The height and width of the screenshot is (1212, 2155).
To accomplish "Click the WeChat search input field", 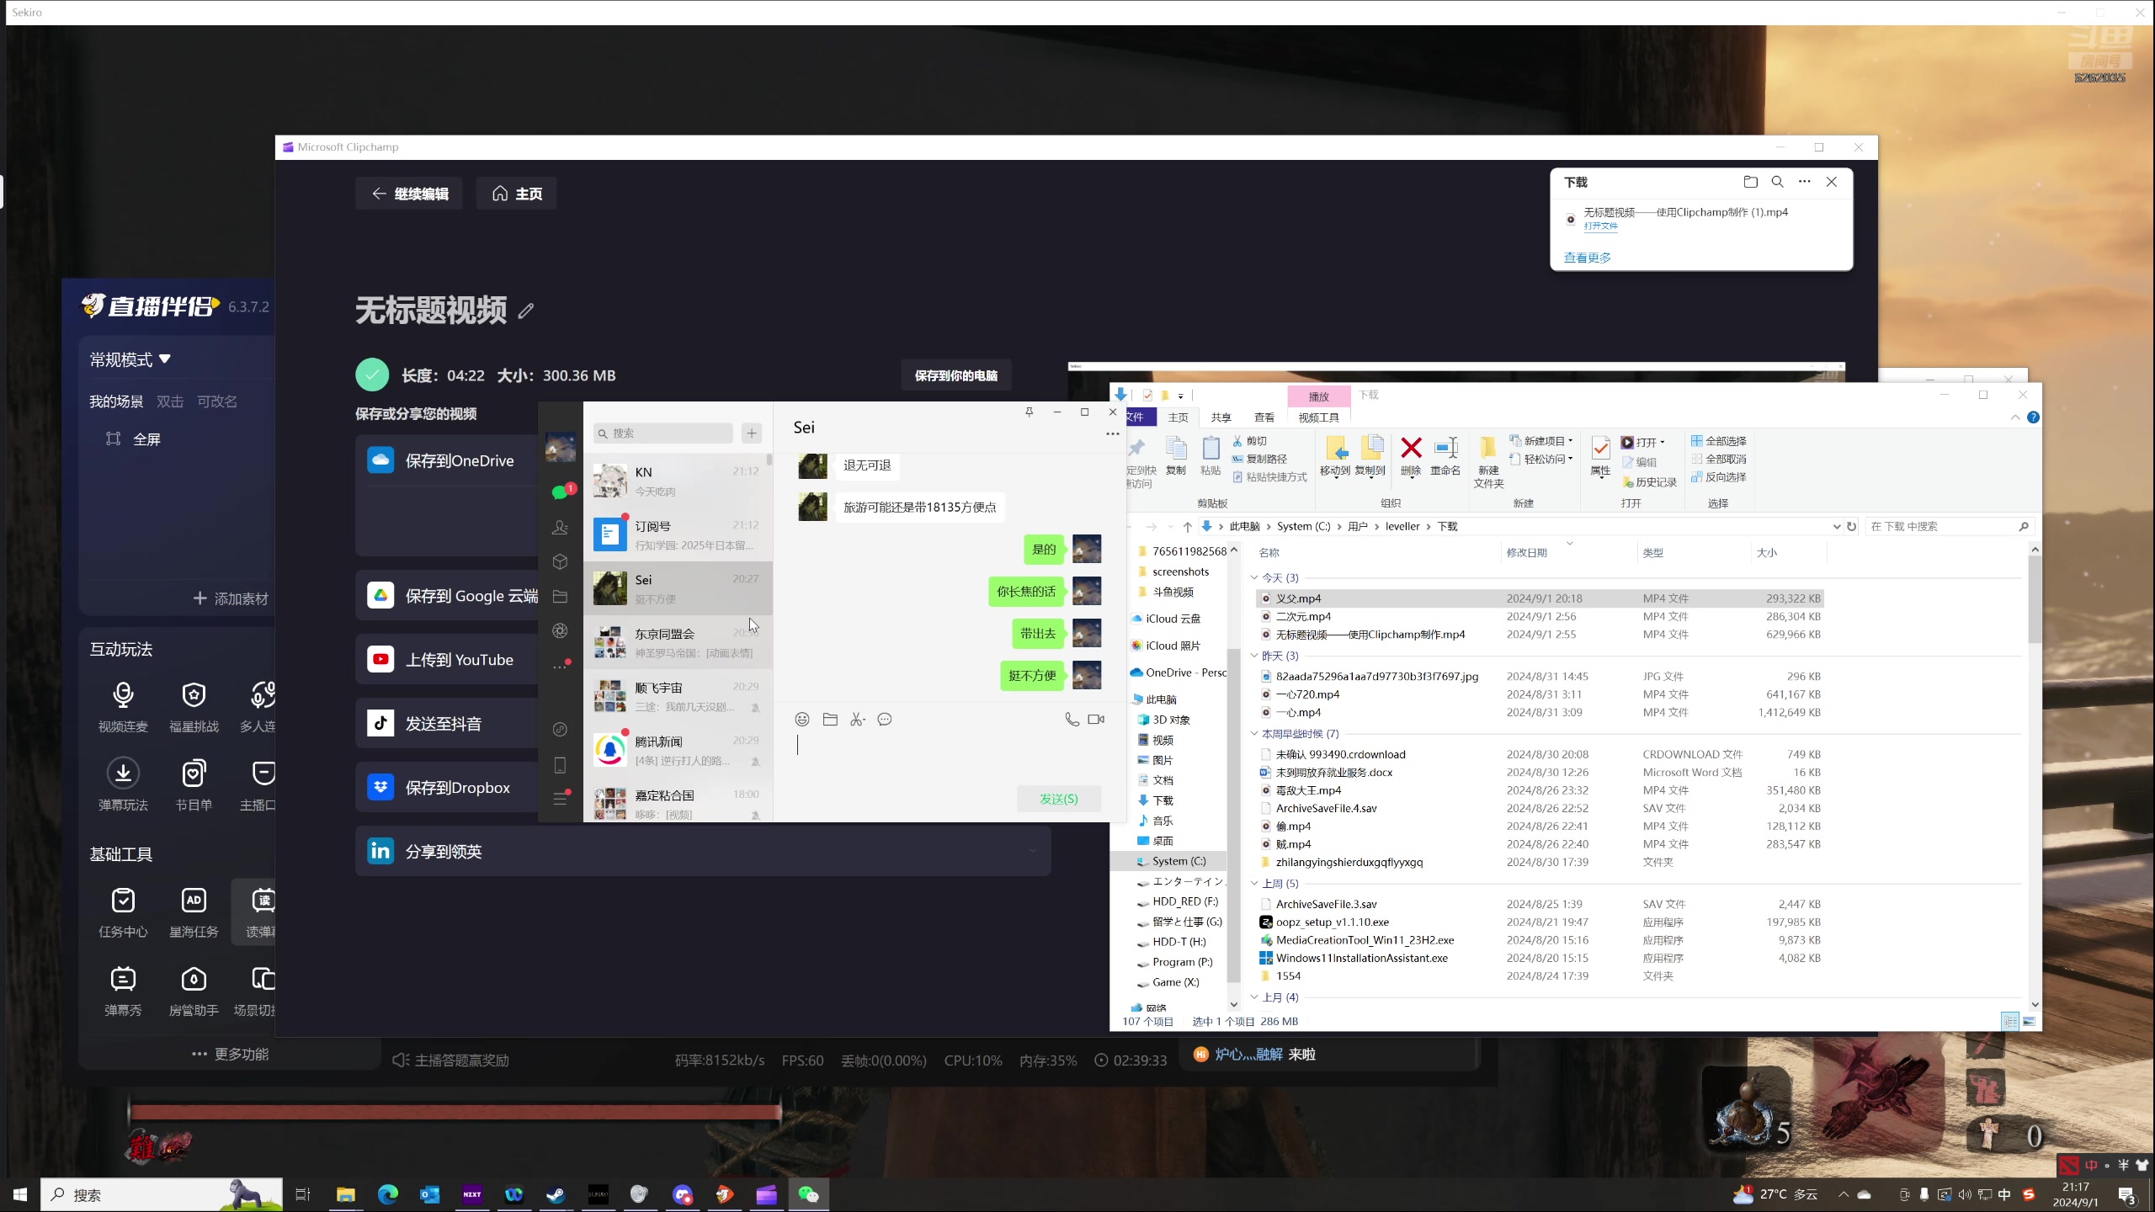I will pyautogui.click(x=663, y=433).
